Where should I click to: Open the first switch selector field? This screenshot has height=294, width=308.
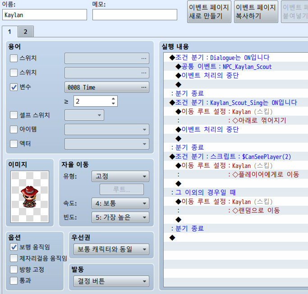[x=107, y=58]
